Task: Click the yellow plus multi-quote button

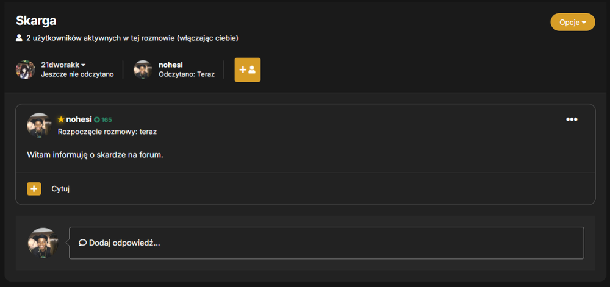Action: (34, 189)
